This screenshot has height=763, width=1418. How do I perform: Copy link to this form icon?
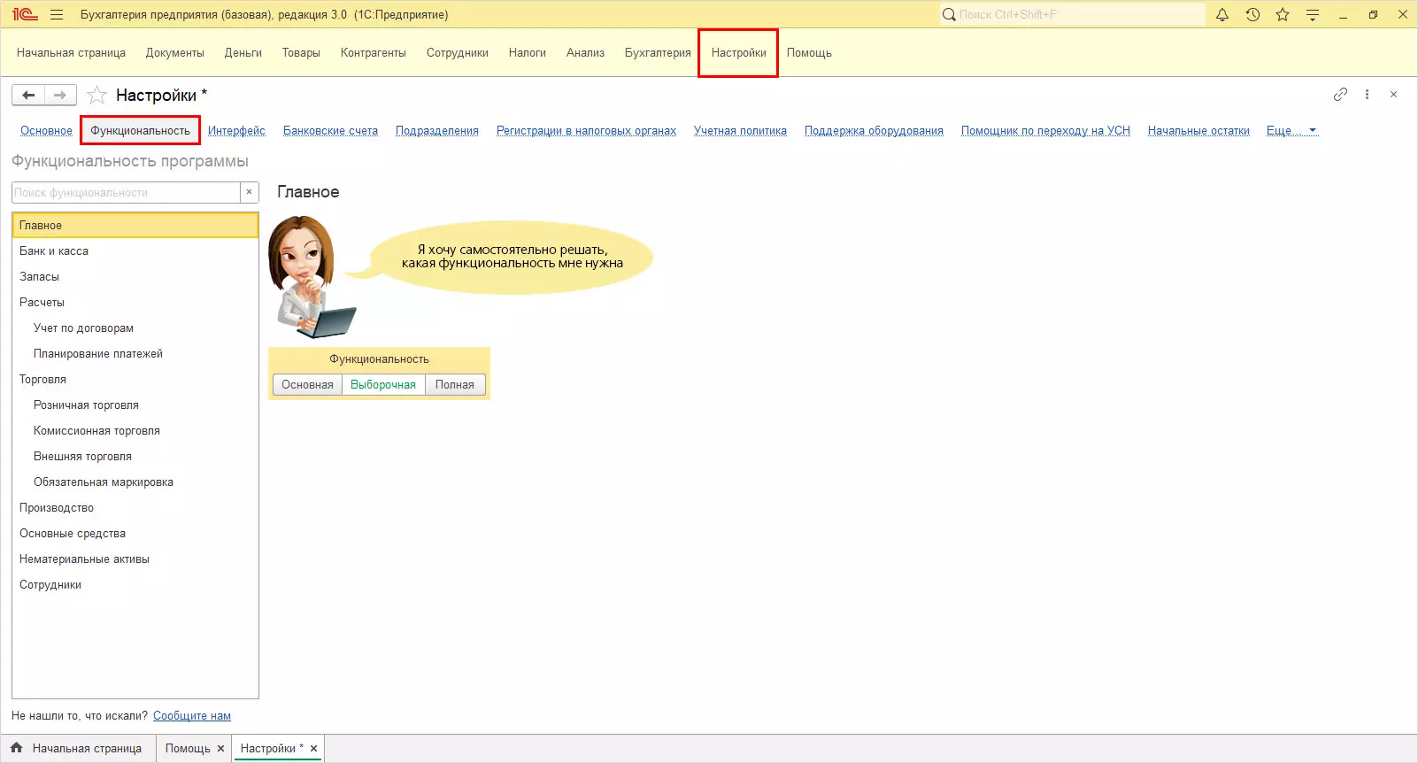[1341, 94]
